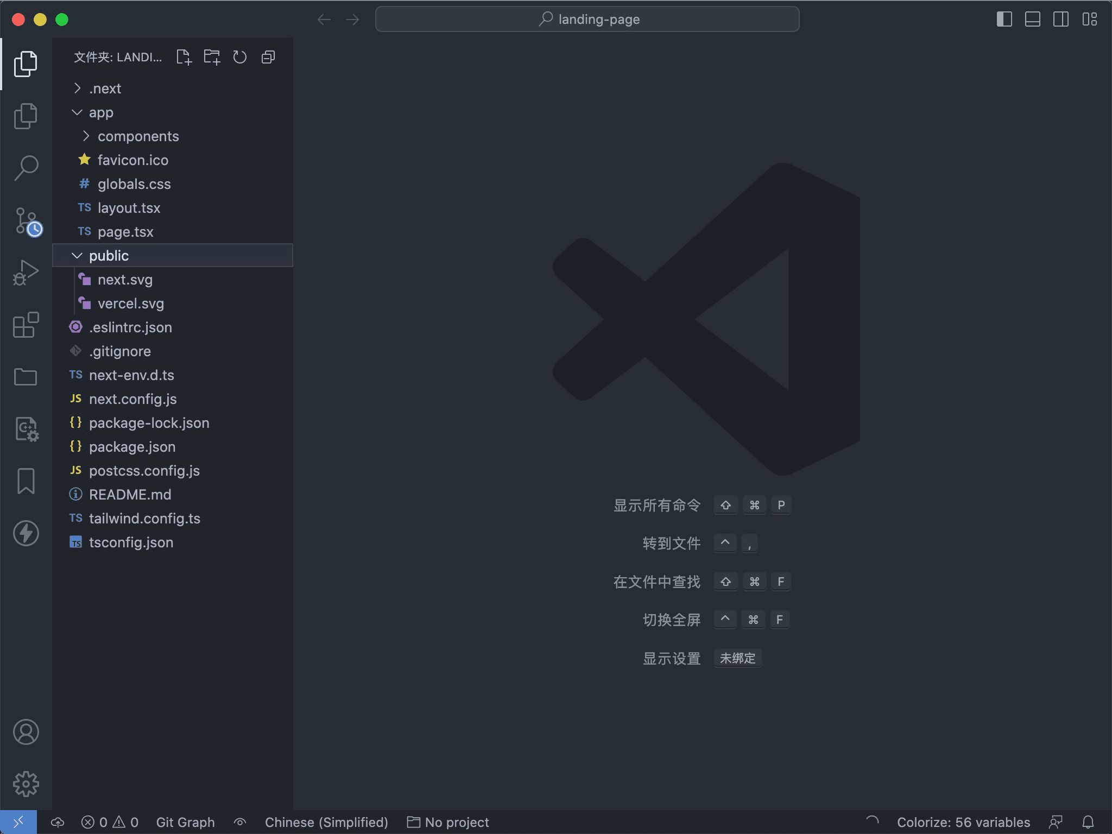1112x834 pixels.
Task: Open the Accounts menu
Action: (26, 732)
